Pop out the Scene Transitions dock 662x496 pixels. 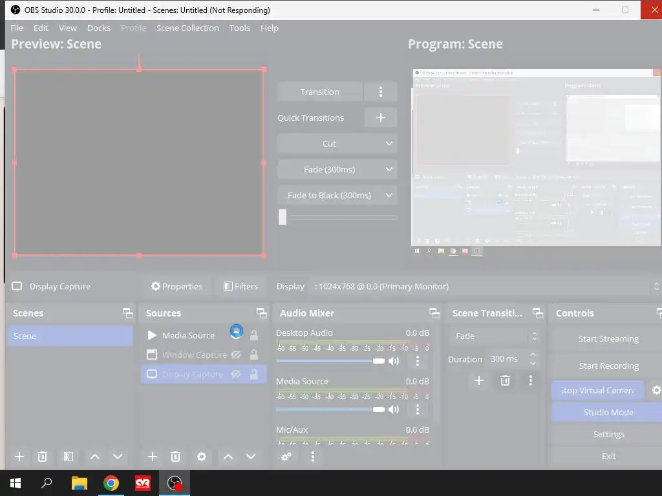pos(537,313)
